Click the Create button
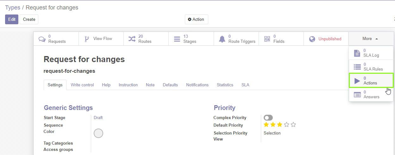 coord(29,19)
